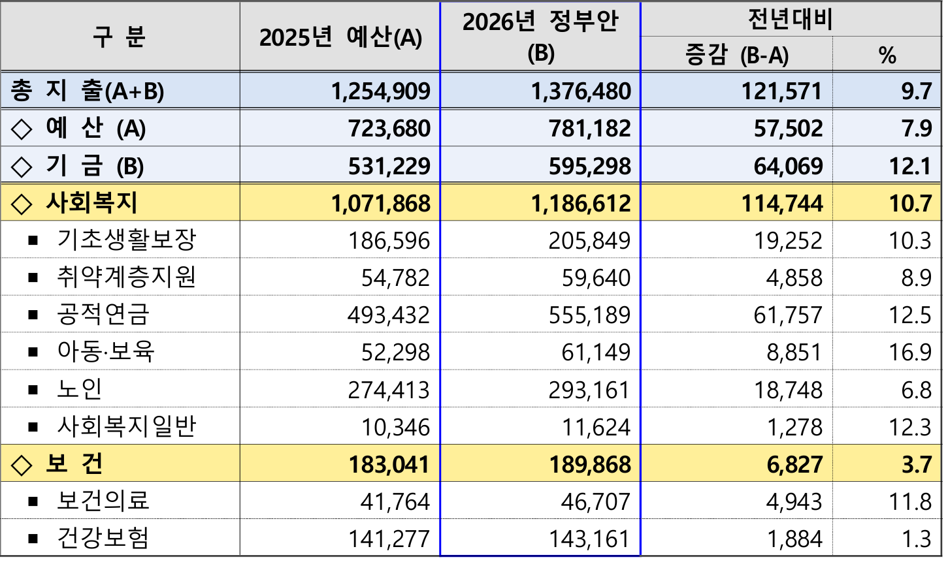Click the value 723,680
The image size is (948, 566).
tap(389, 129)
